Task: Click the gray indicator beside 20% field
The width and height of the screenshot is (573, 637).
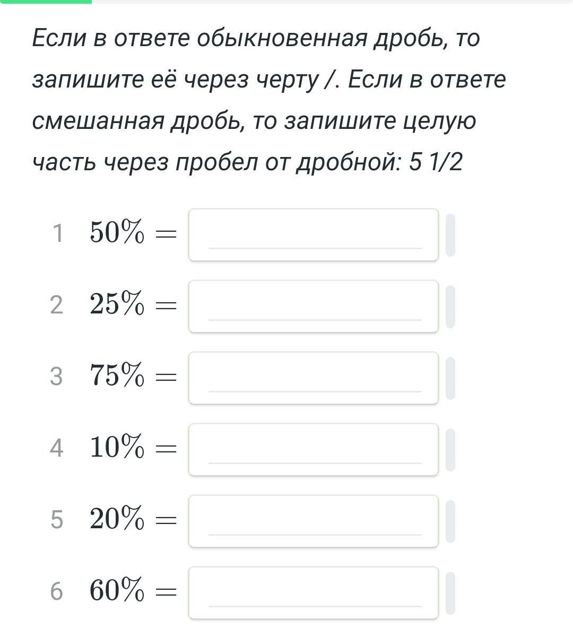Action: (450, 521)
